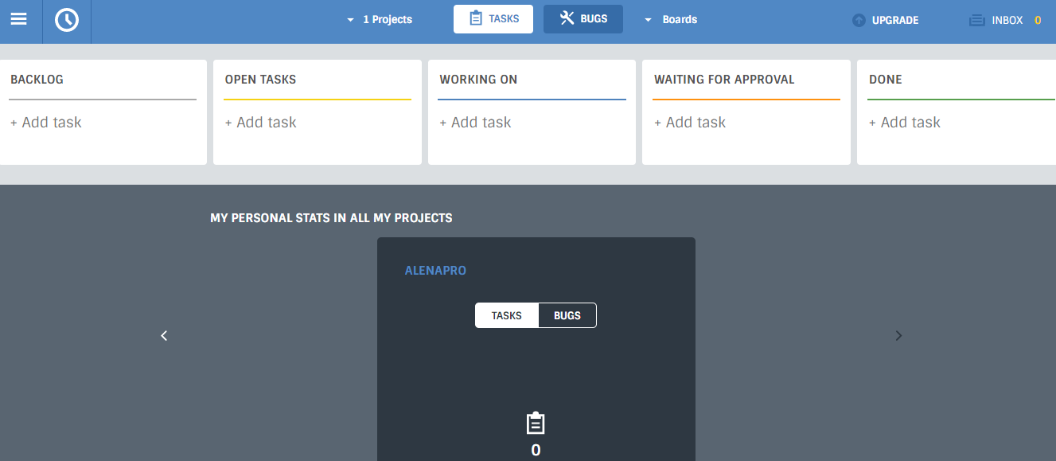Switch personal stats to Bugs
Screen dimensions: 1056x461
(567, 316)
